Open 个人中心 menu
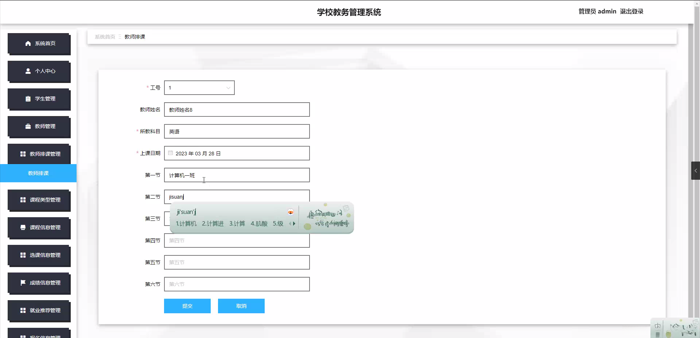The image size is (700, 338). [39, 71]
